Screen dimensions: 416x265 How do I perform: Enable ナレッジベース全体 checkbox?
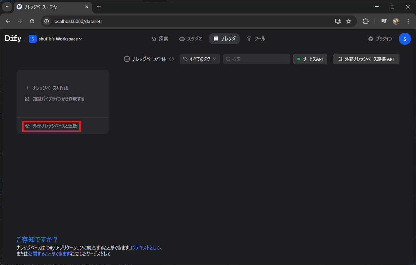point(127,59)
